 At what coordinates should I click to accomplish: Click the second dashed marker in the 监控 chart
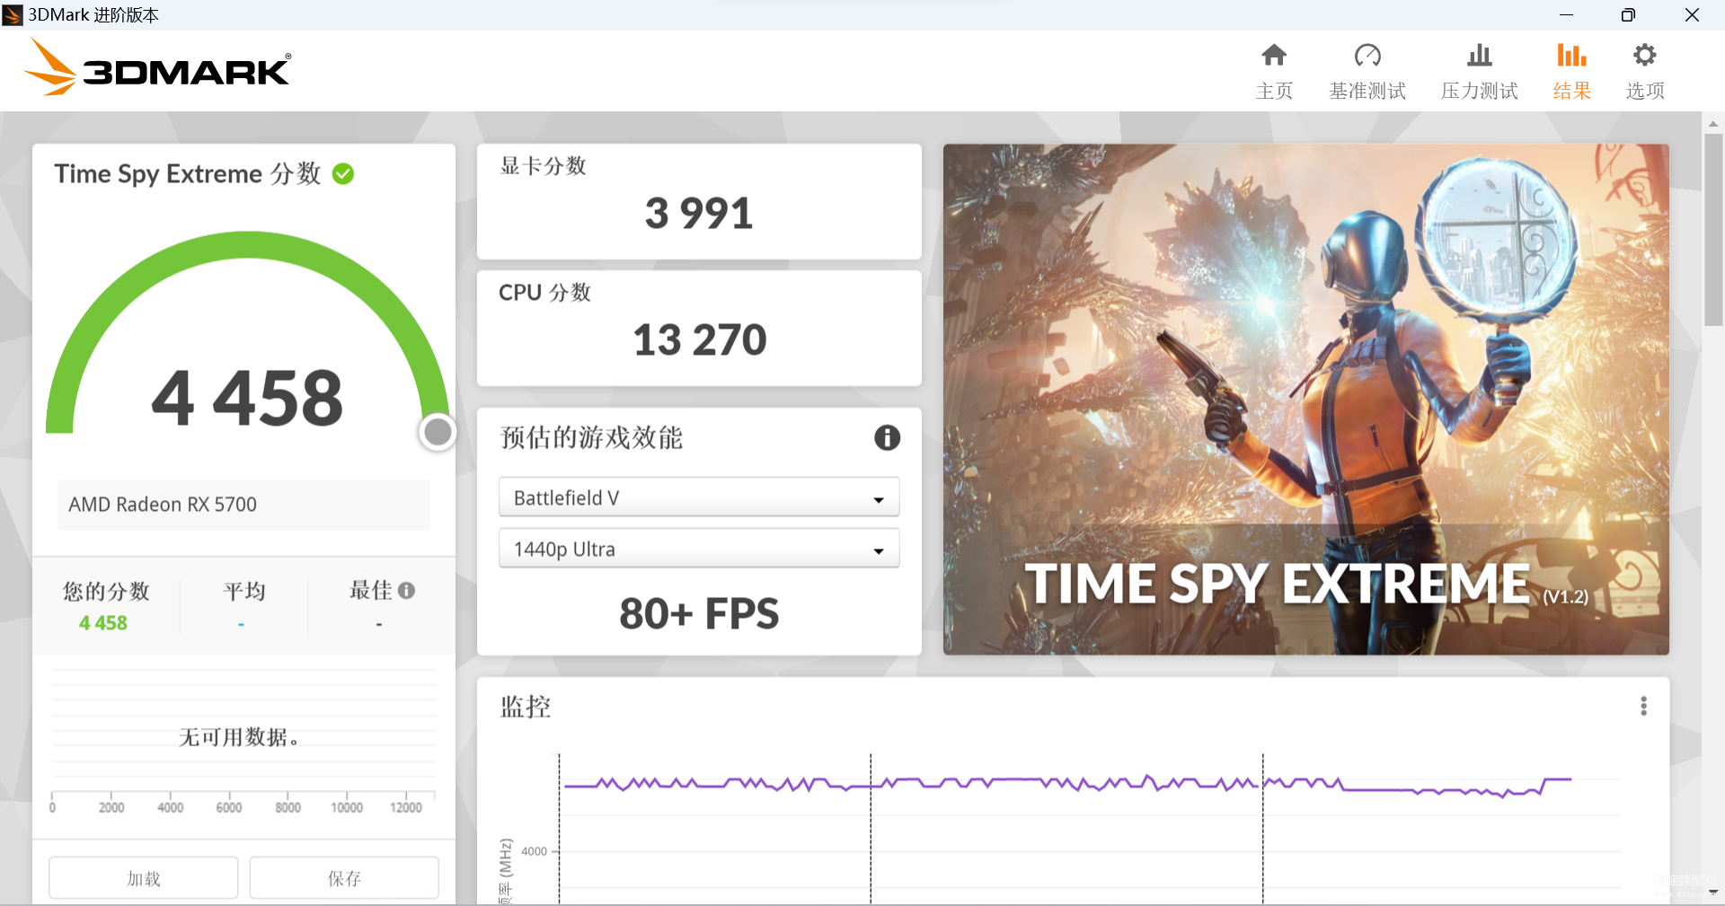(x=871, y=828)
